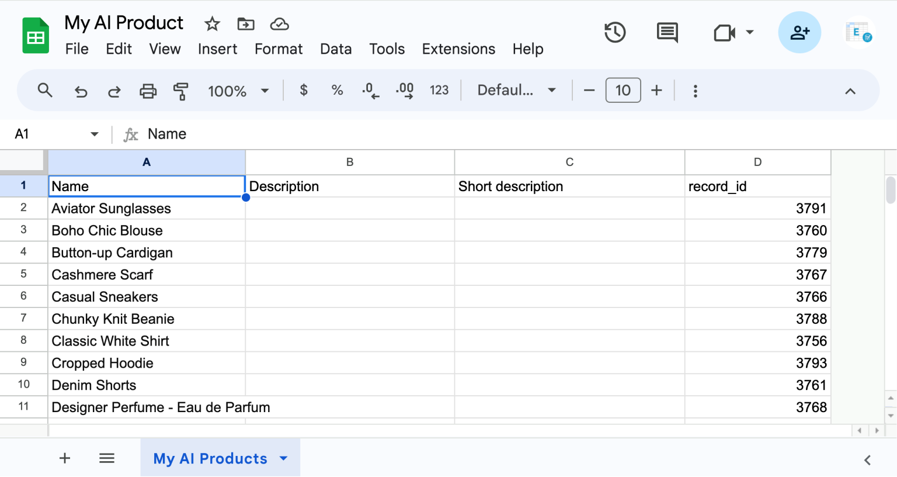
Task: Open the Data menu
Action: (x=336, y=49)
